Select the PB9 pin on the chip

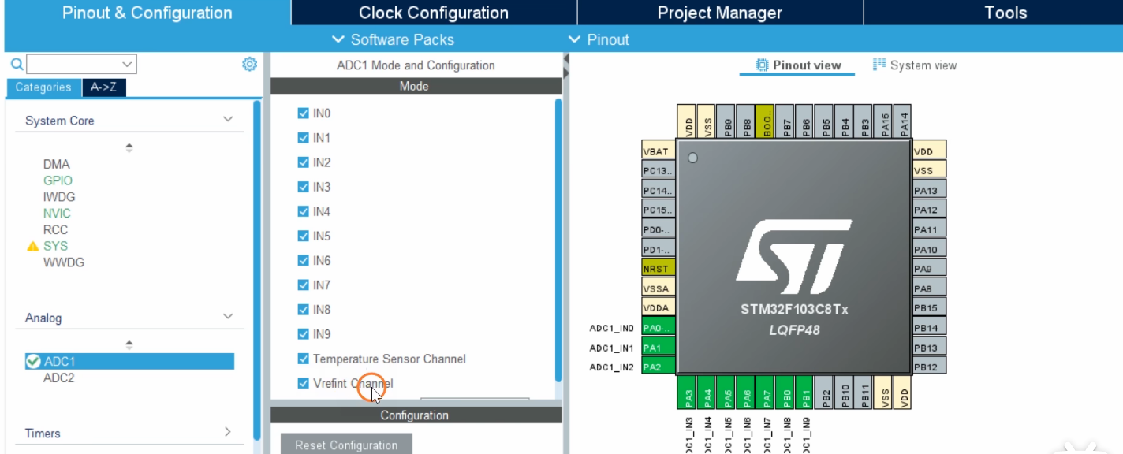tap(728, 122)
